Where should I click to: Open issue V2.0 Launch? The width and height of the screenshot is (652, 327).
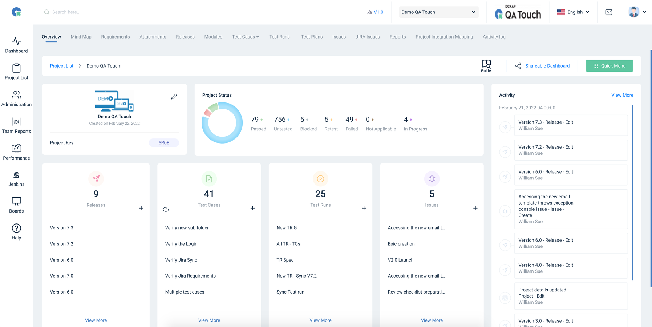click(401, 260)
